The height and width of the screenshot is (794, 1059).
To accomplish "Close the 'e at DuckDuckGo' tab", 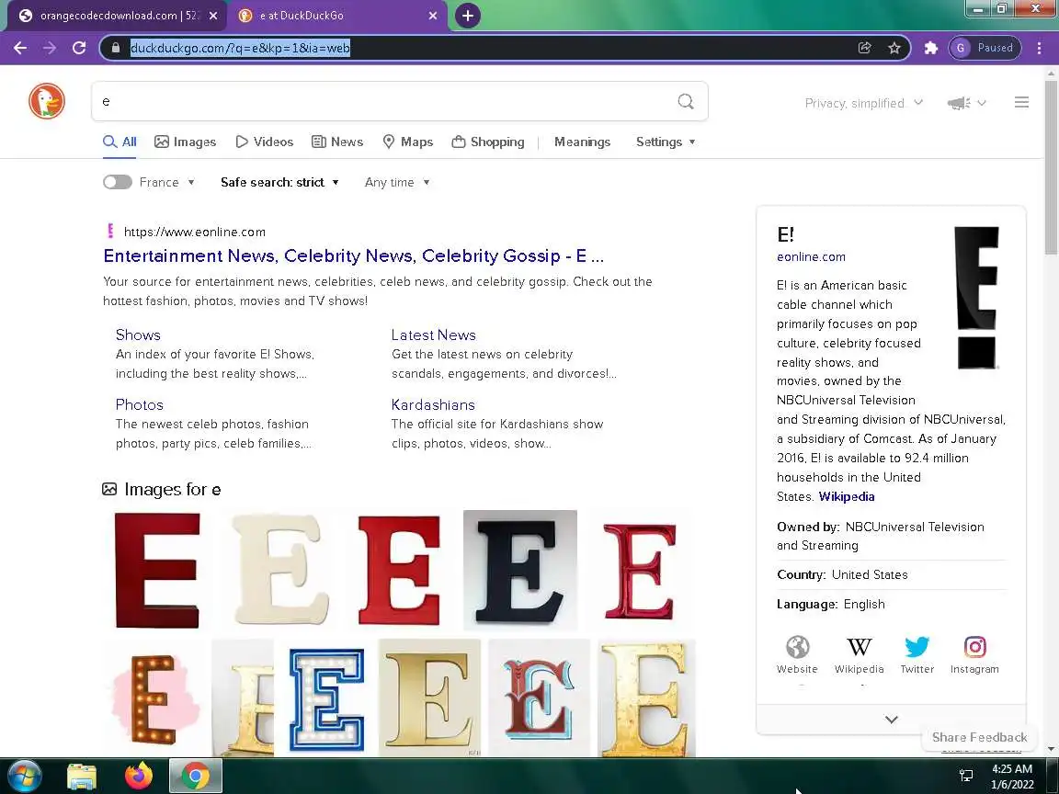I will coord(433,16).
